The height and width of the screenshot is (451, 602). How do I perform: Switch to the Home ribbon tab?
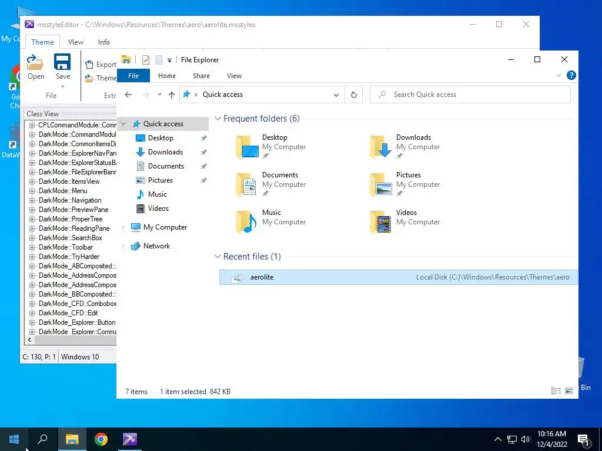[x=166, y=76]
